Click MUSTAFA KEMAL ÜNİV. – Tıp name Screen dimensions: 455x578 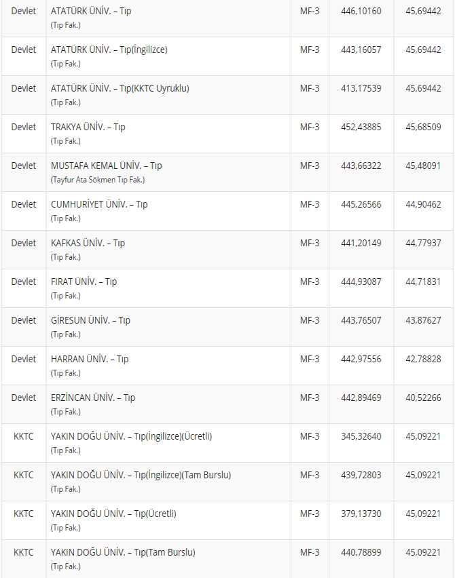pos(107,166)
